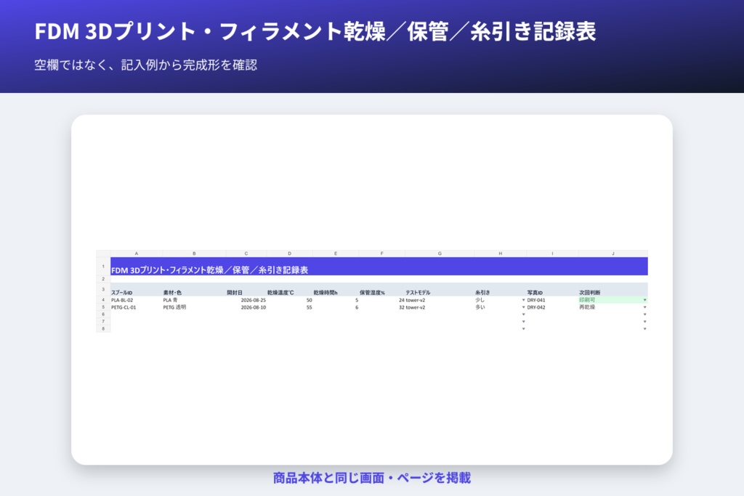Select the 少し stringing cell
744x496 pixels.
pyautogui.click(x=500, y=300)
